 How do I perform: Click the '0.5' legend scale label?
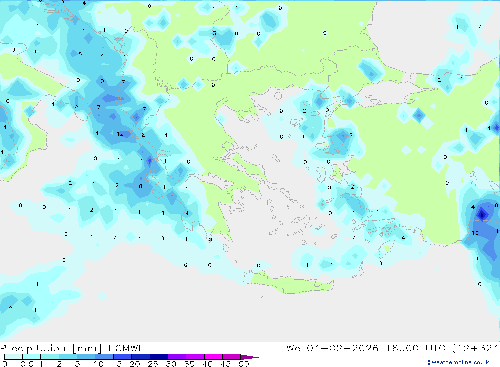coord(27,364)
